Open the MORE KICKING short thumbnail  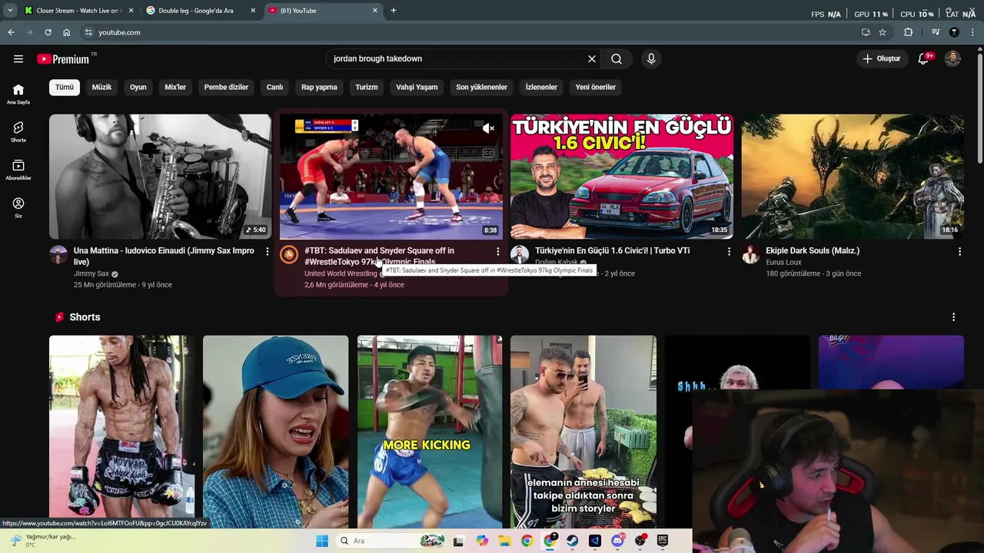point(430,432)
